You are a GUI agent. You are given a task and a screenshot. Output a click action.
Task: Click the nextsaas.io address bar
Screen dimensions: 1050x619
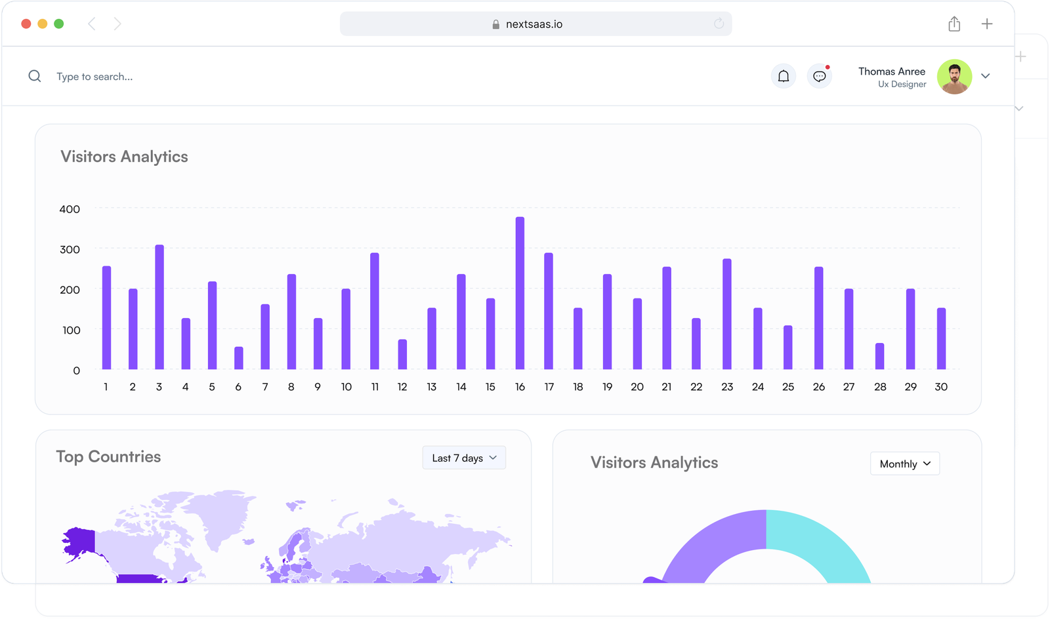point(534,24)
